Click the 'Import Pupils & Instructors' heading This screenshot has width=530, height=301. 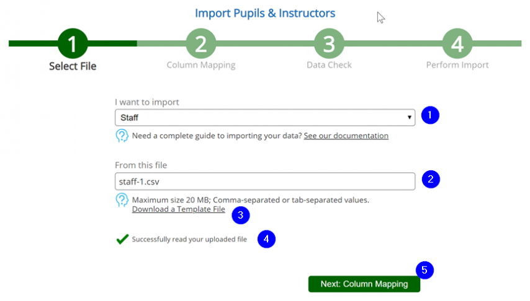coord(265,13)
